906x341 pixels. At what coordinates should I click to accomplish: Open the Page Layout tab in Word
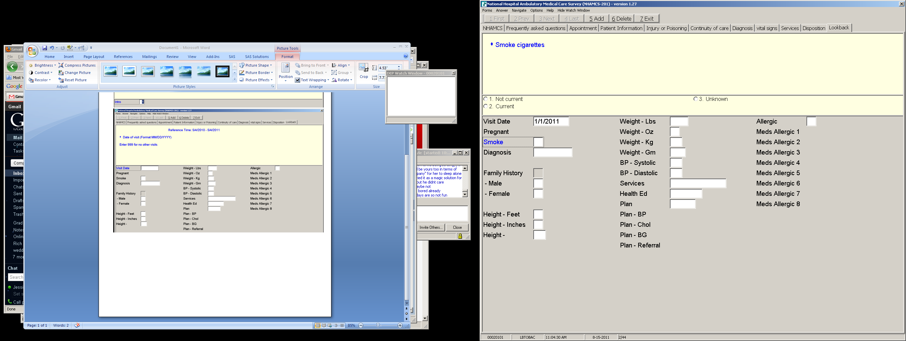pos(94,57)
